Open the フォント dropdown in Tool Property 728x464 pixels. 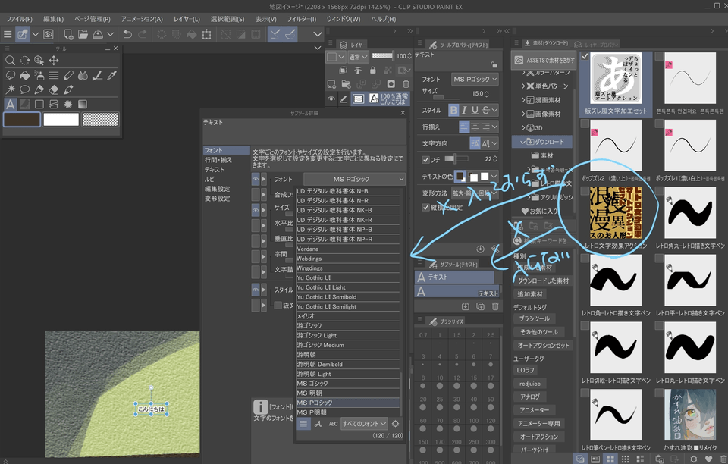pos(475,79)
